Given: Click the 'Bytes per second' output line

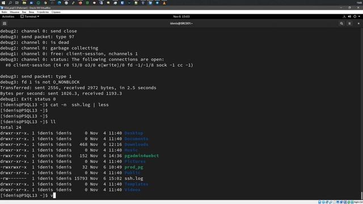Looking at the screenshot, I should [x=61, y=93].
